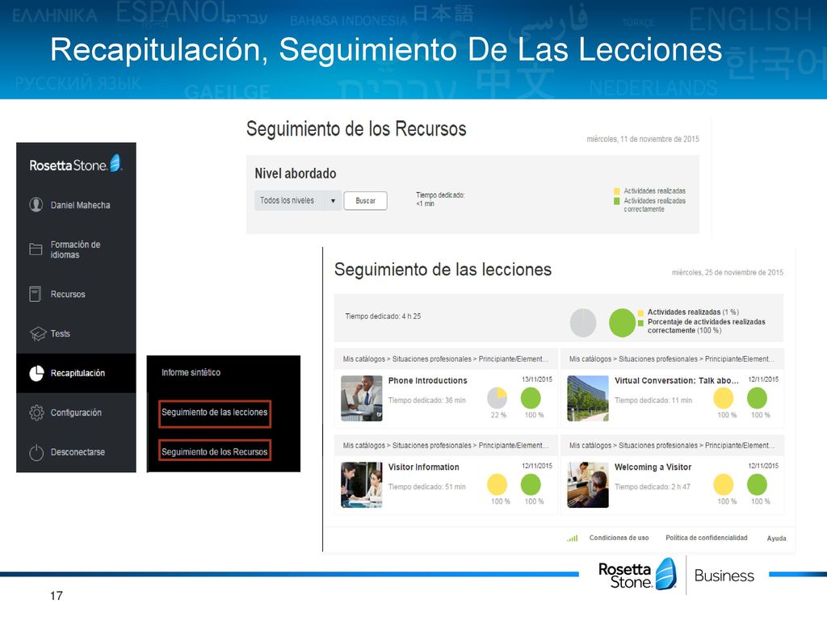Click Phone Introductions green 100 % circle
827x620 pixels.
531,398
